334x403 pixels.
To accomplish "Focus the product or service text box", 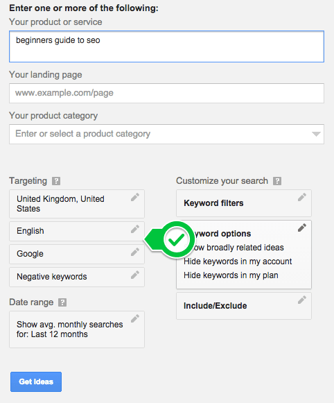I will (x=166, y=46).
